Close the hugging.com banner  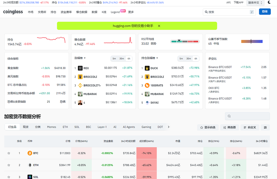click(x=159, y=26)
